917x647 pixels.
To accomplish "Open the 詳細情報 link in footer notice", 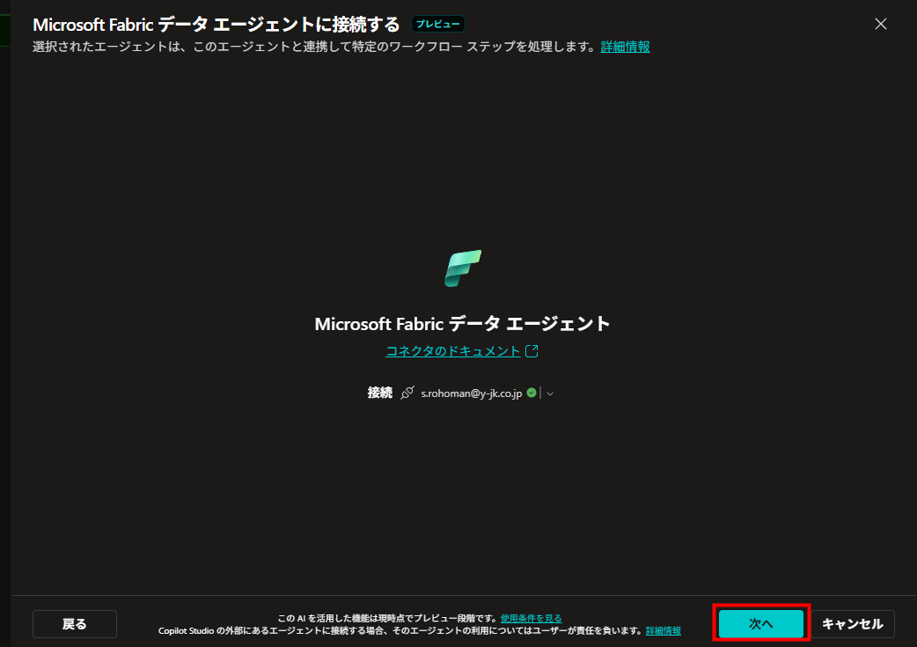I will tap(664, 630).
